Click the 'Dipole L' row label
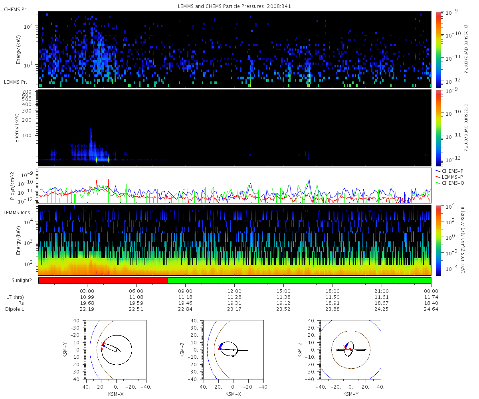Viewport: 479px width, 399px height. (x=16, y=309)
